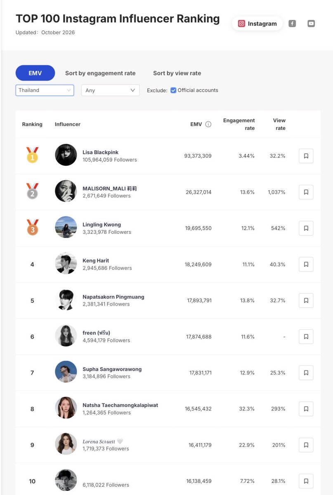Bookmark Lingling Kwong's row
Image resolution: width=333 pixels, height=495 pixels.
coord(306,228)
